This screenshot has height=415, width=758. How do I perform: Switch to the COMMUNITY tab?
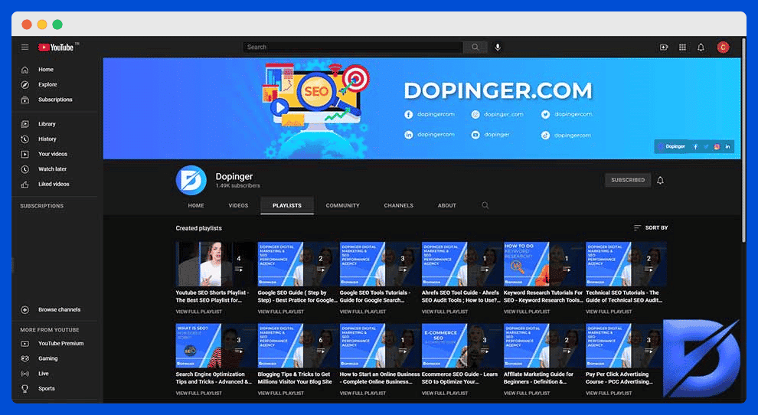point(343,205)
